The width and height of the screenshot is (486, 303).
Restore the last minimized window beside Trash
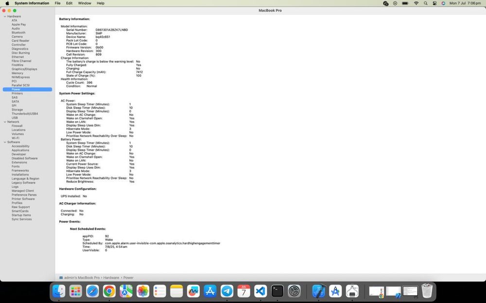tap(410, 291)
